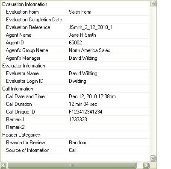Click the empty Evaluation Completion Date value
This screenshot has height=169, width=171.
tap(108, 20)
